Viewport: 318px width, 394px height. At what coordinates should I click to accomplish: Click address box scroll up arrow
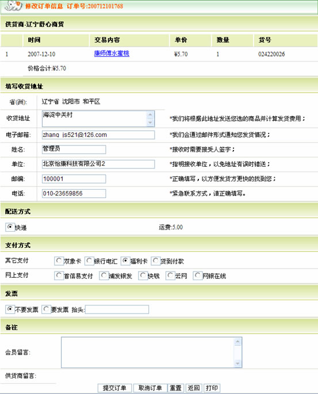(150, 115)
